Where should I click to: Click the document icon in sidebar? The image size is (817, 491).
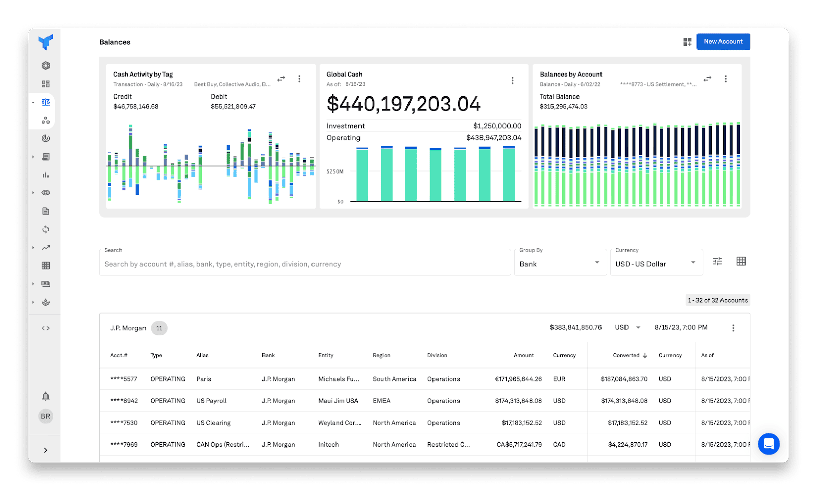click(46, 211)
